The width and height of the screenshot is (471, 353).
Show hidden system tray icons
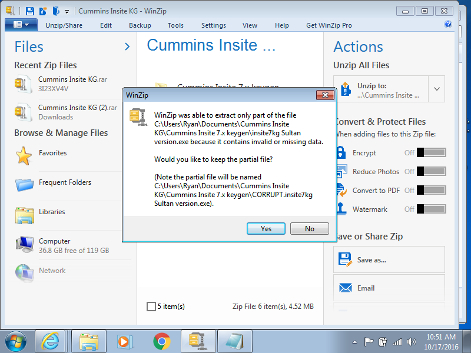click(x=355, y=342)
